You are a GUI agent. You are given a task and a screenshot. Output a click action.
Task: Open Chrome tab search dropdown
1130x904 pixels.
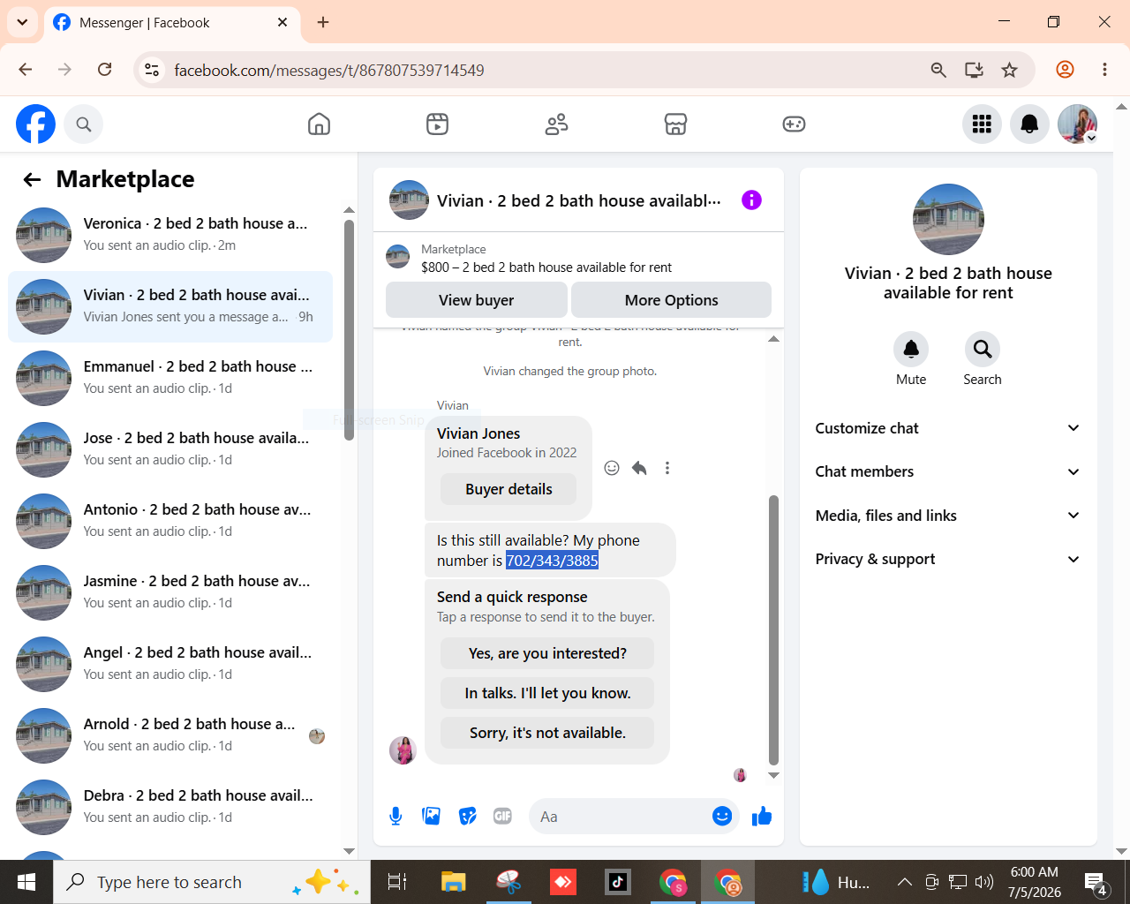coord(22,22)
